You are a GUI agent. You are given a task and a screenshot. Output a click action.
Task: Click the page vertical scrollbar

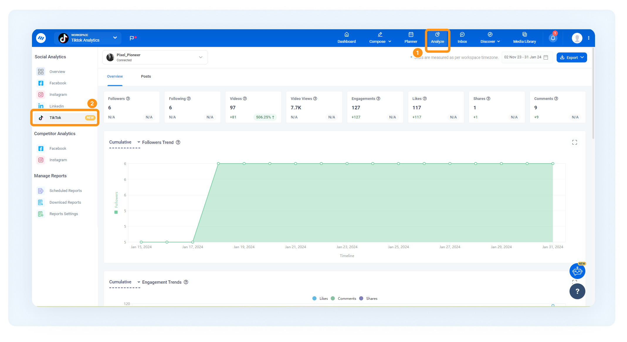coord(593,94)
